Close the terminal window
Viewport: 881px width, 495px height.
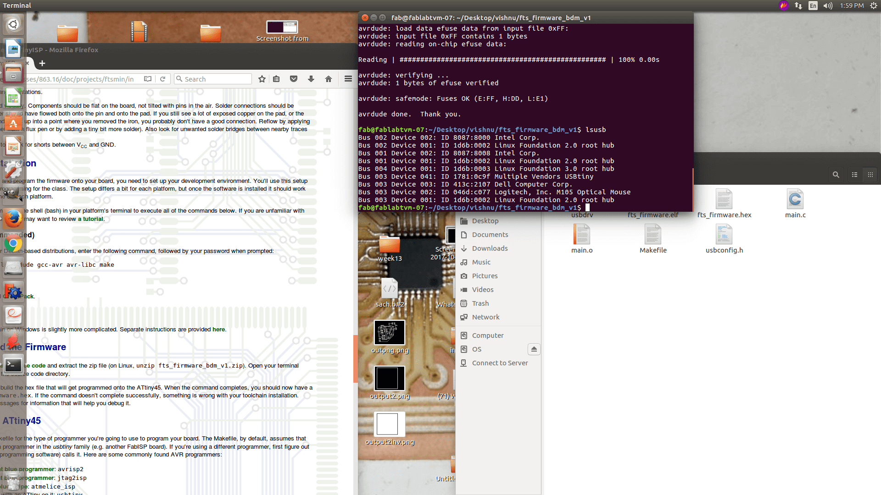click(365, 17)
